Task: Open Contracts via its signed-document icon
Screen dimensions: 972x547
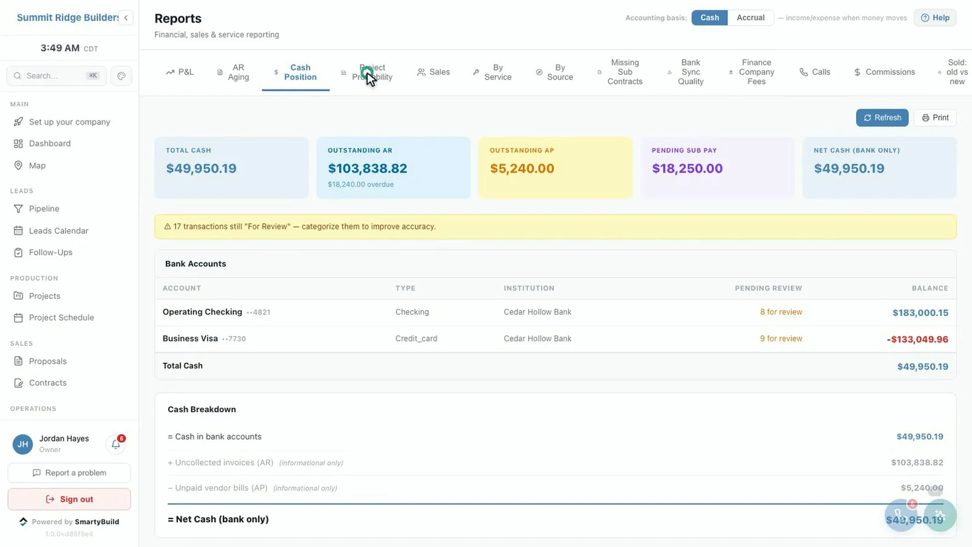Action: pyautogui.click(x=18, y=383)
